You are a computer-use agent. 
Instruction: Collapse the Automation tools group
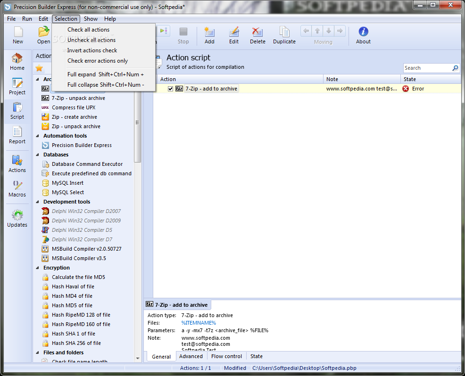click(x=37, y=136)
